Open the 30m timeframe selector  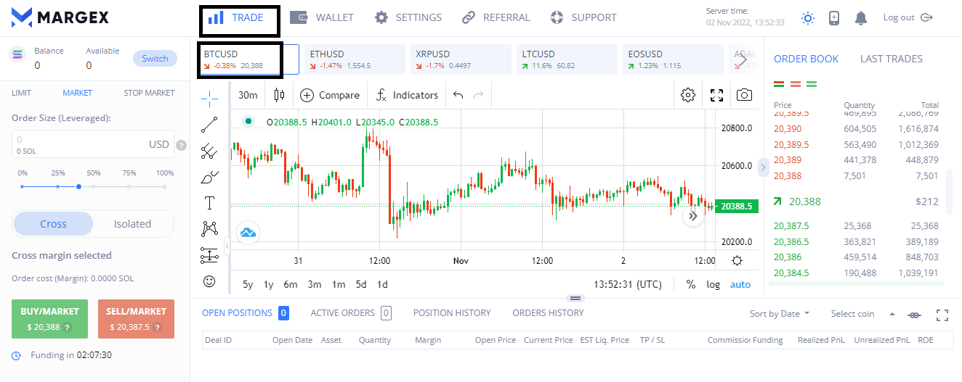coord(248,95)
